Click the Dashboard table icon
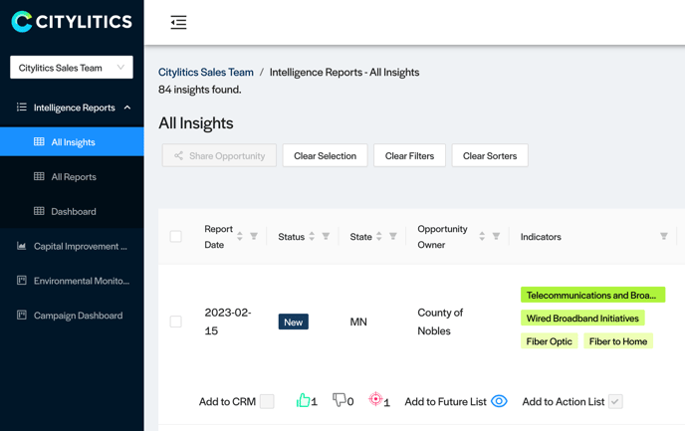The height and width of the screenshot is (431, 685). tap(39, 211)
